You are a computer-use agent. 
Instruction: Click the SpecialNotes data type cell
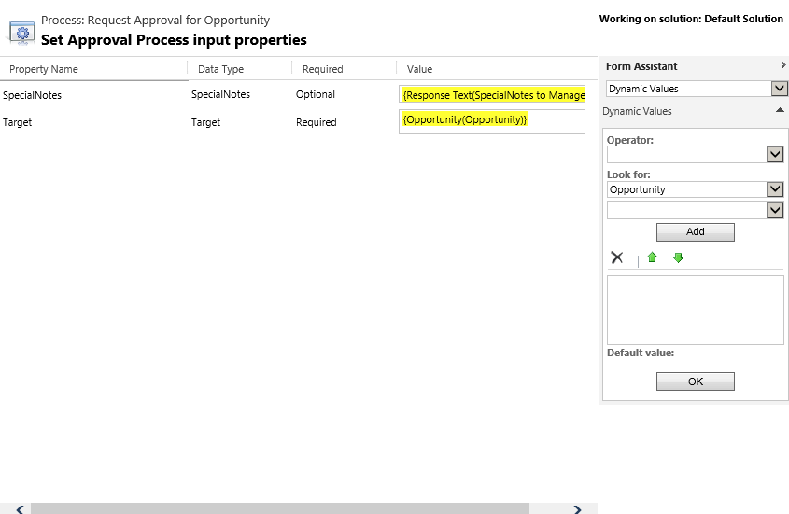pyautogui.click(x=220, y=94)
